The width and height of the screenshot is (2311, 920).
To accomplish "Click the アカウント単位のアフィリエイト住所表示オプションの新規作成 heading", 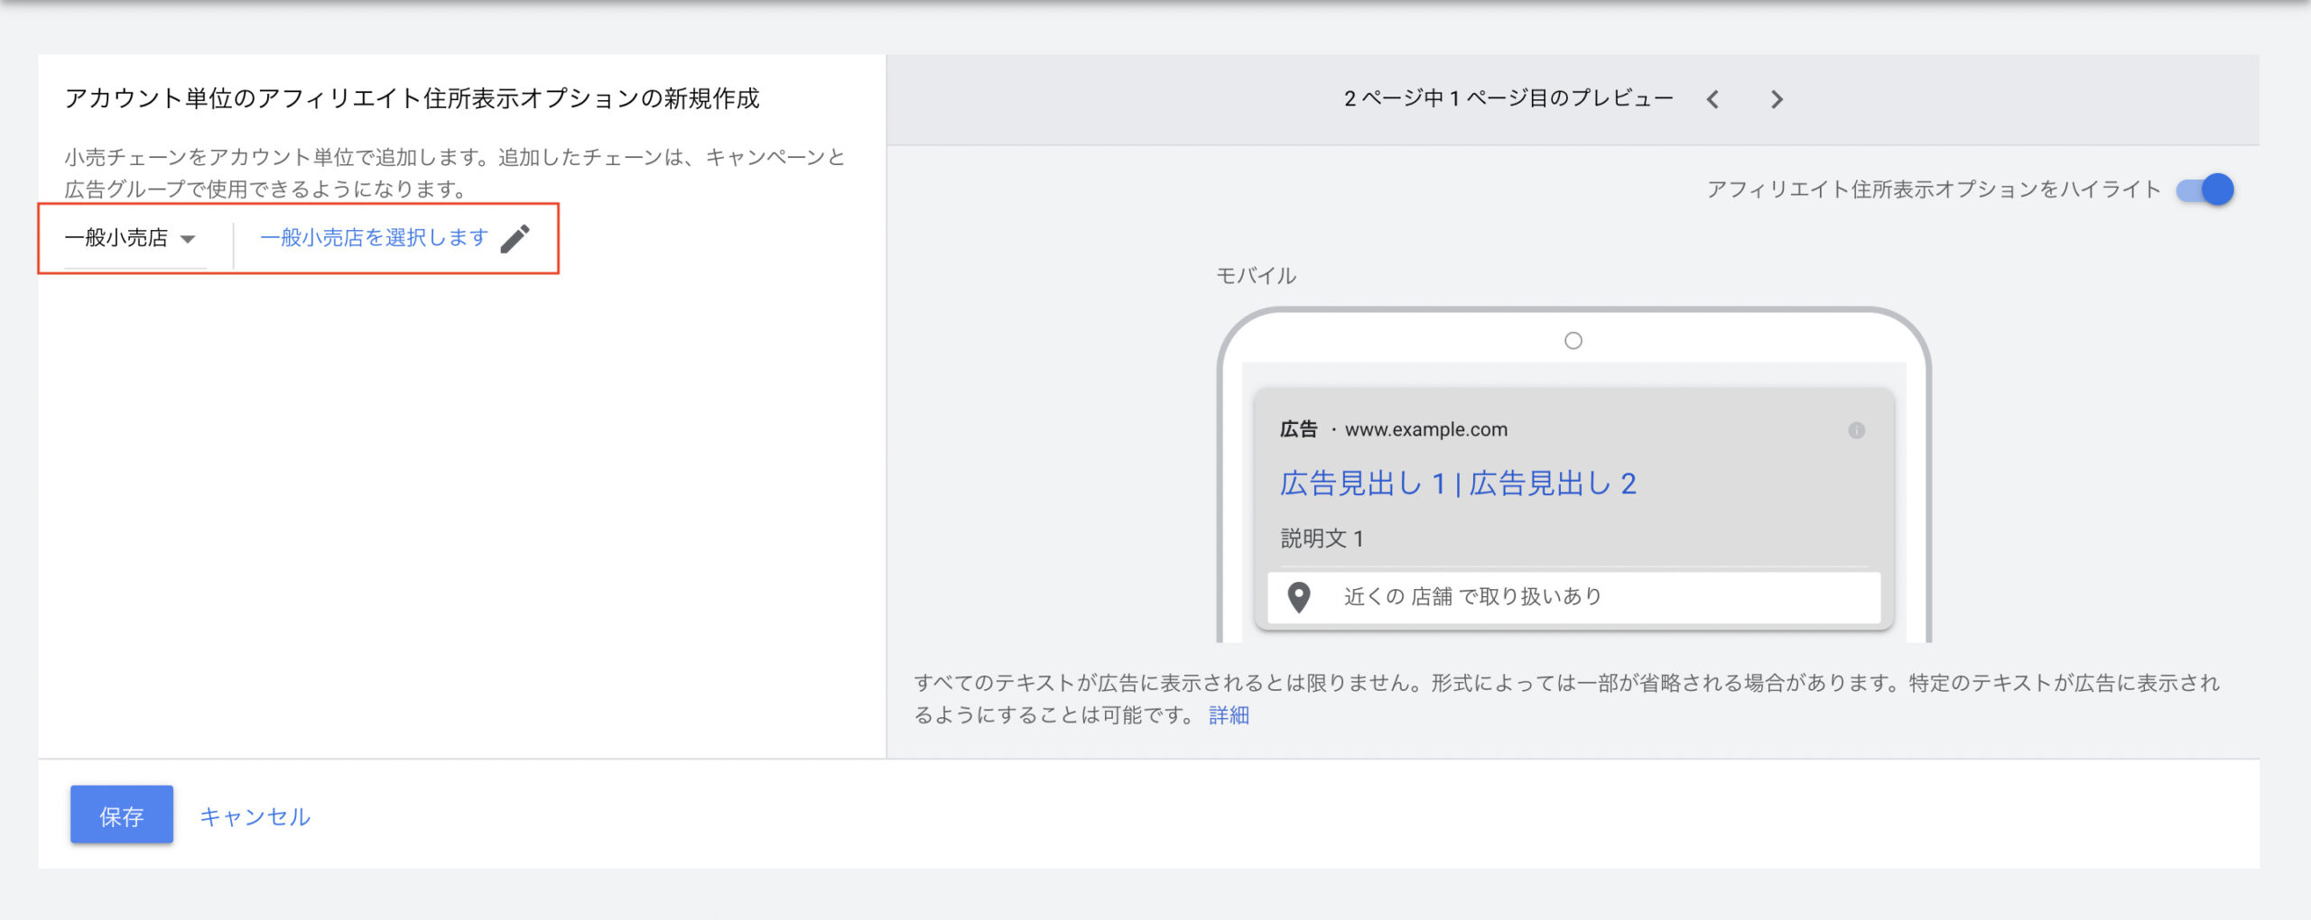I will (x=412, y=98).
